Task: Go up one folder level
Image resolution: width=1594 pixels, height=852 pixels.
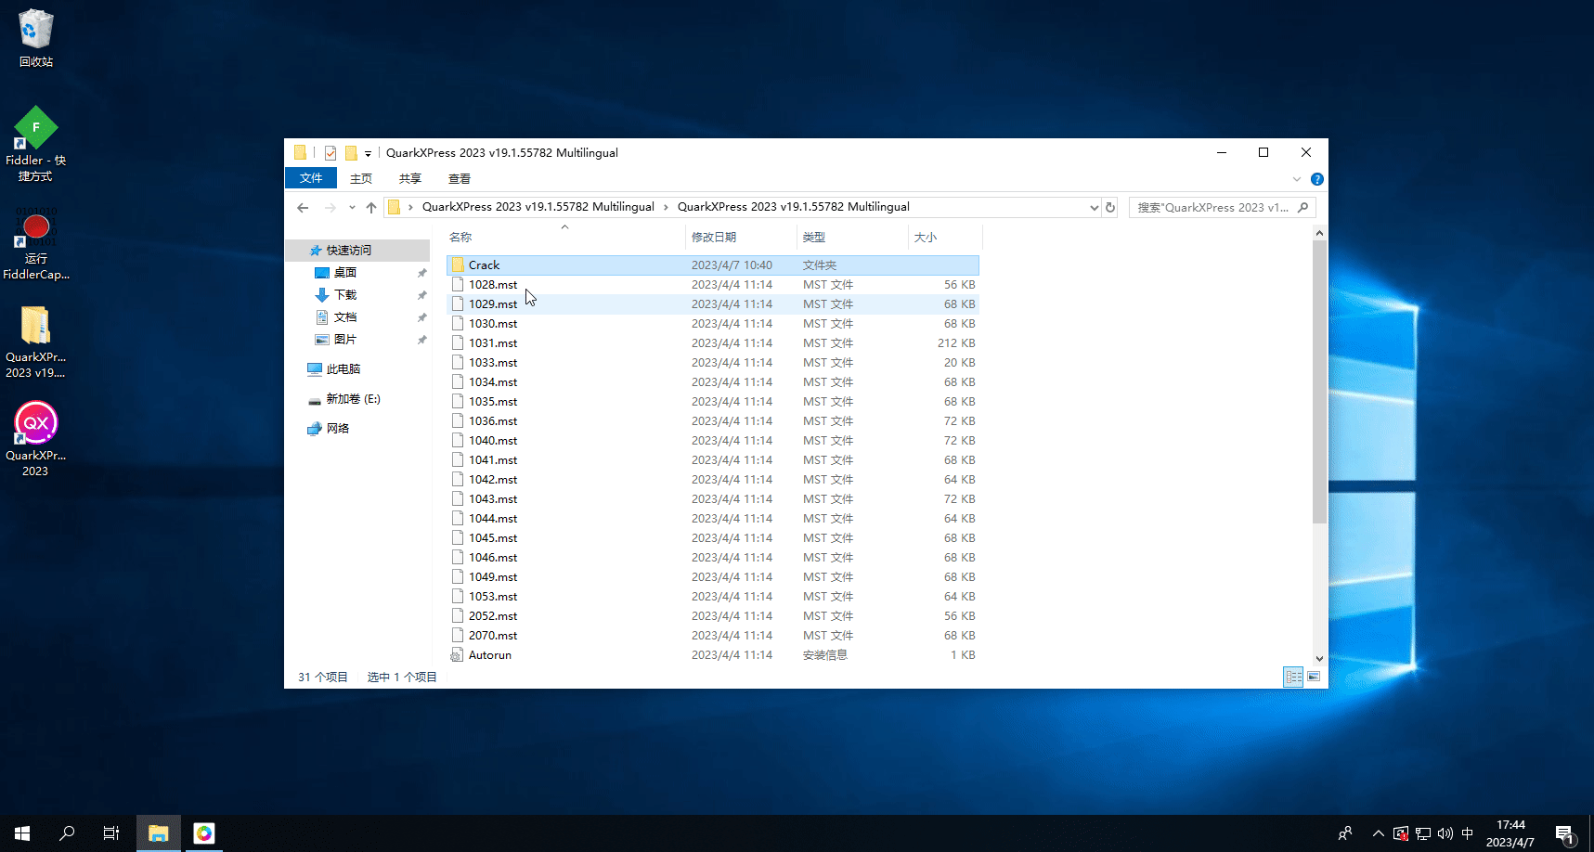Action: coord(371,208)
